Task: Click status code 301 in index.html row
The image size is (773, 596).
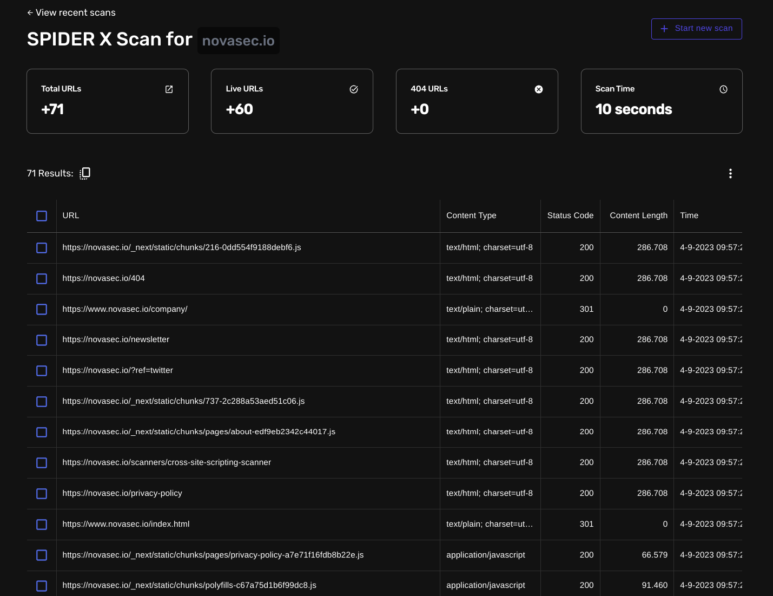Action: [586, 524]
